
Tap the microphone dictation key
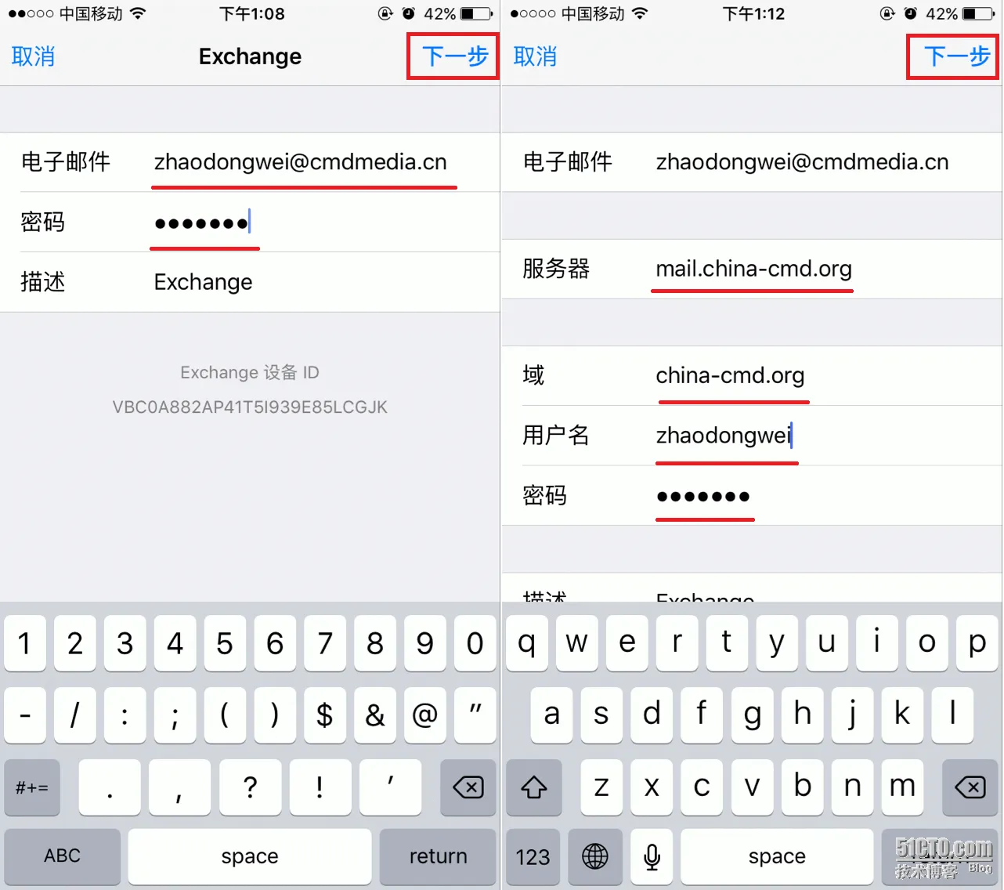click(652, 856)
